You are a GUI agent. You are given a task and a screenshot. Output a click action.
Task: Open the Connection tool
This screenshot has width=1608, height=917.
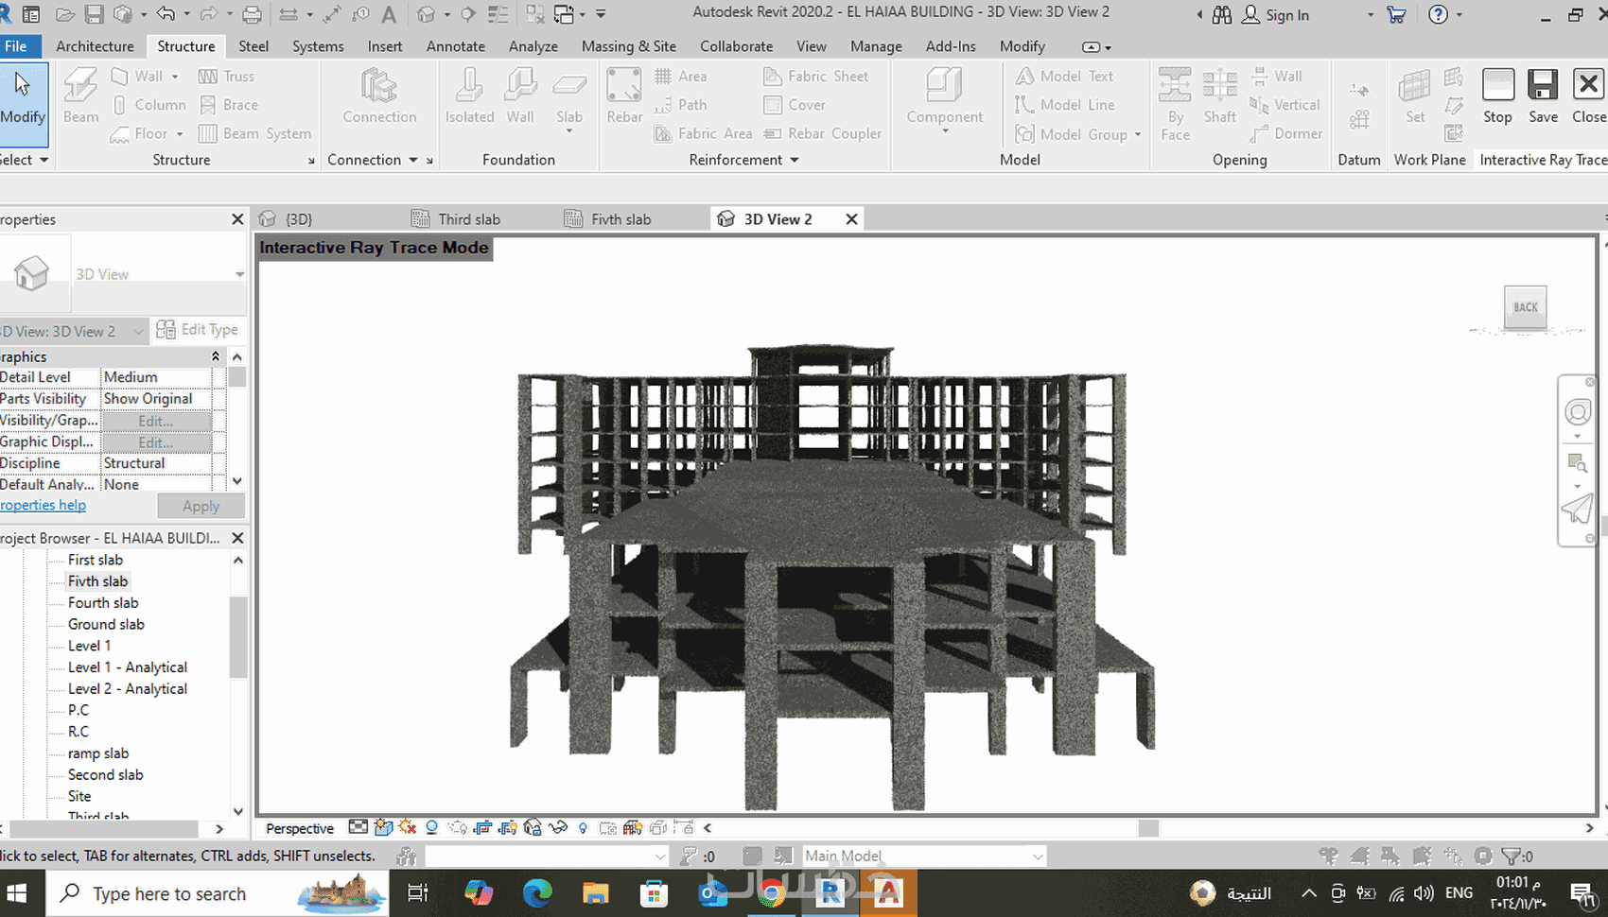(379, 96)
